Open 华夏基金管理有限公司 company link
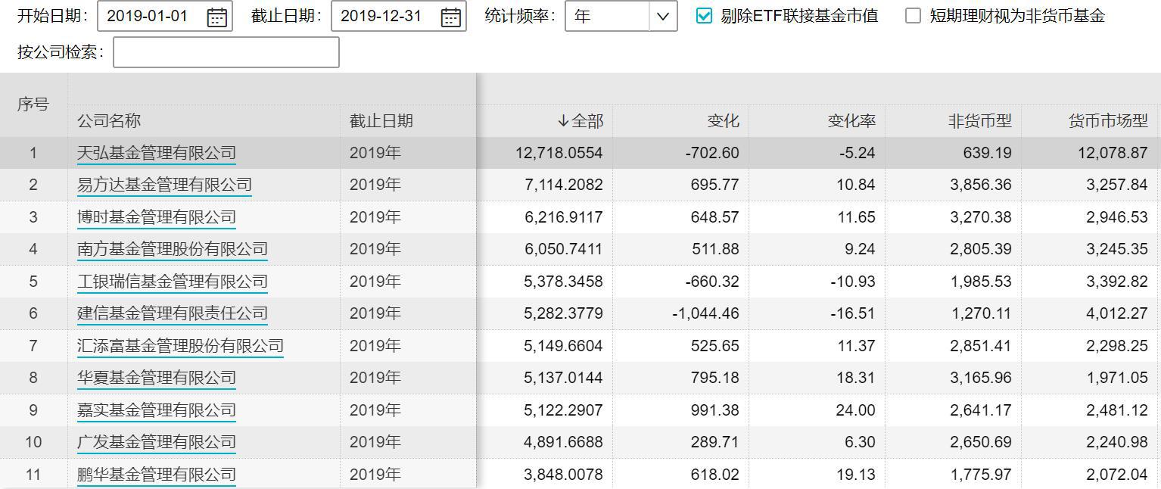 [x=157, y=377]
